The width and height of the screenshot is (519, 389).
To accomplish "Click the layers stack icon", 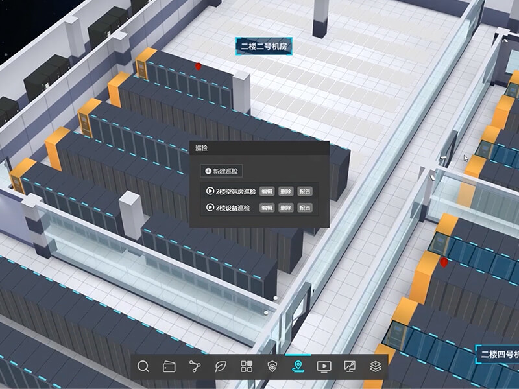I will point(375,366).
